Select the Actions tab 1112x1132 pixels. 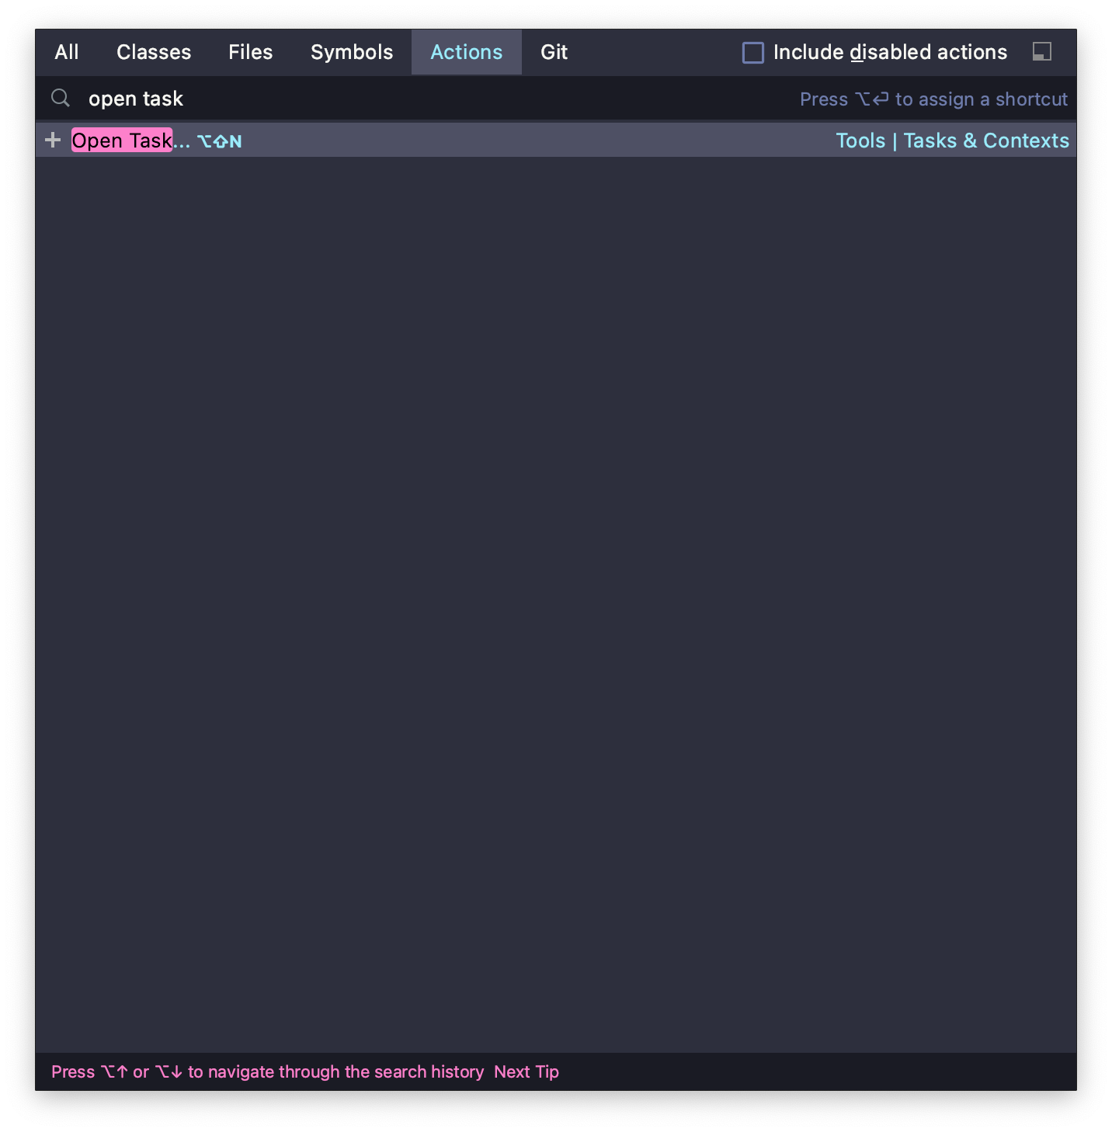(x=467, y=52)
